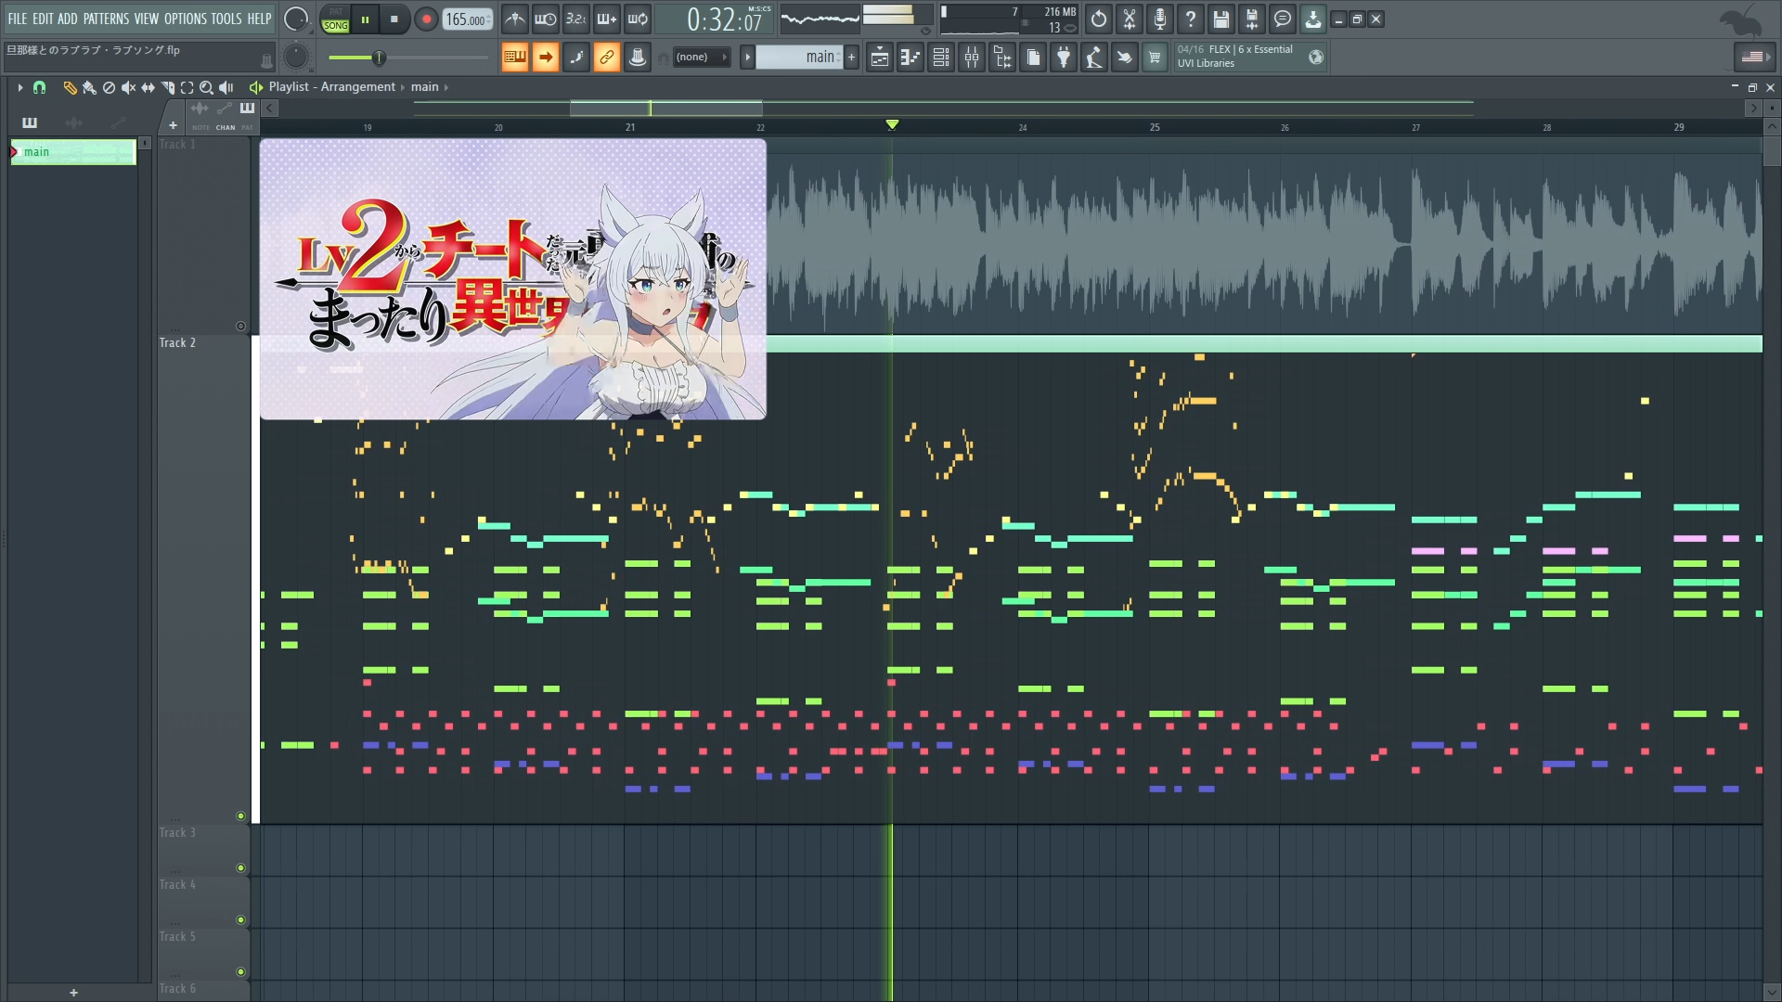Open the ADD menu
Viewport: 1782px width, 1002px height.
pyautogui.click(x=68, y=19)
